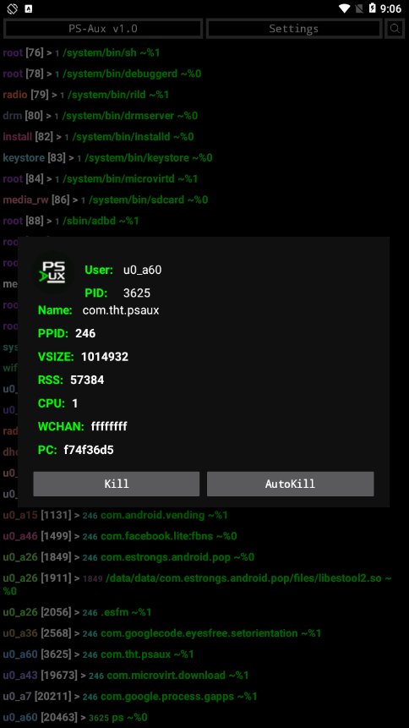Tap the Wi-Fi status icon
The image size is (409, 728).
point(344,8)
